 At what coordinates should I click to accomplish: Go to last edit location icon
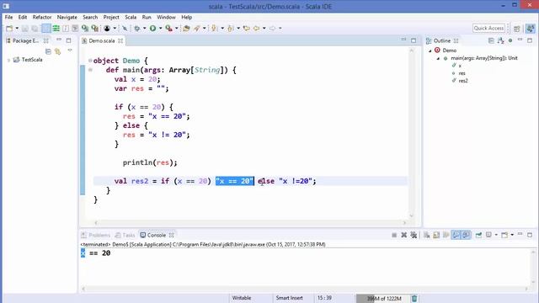[x=247, y=29]
